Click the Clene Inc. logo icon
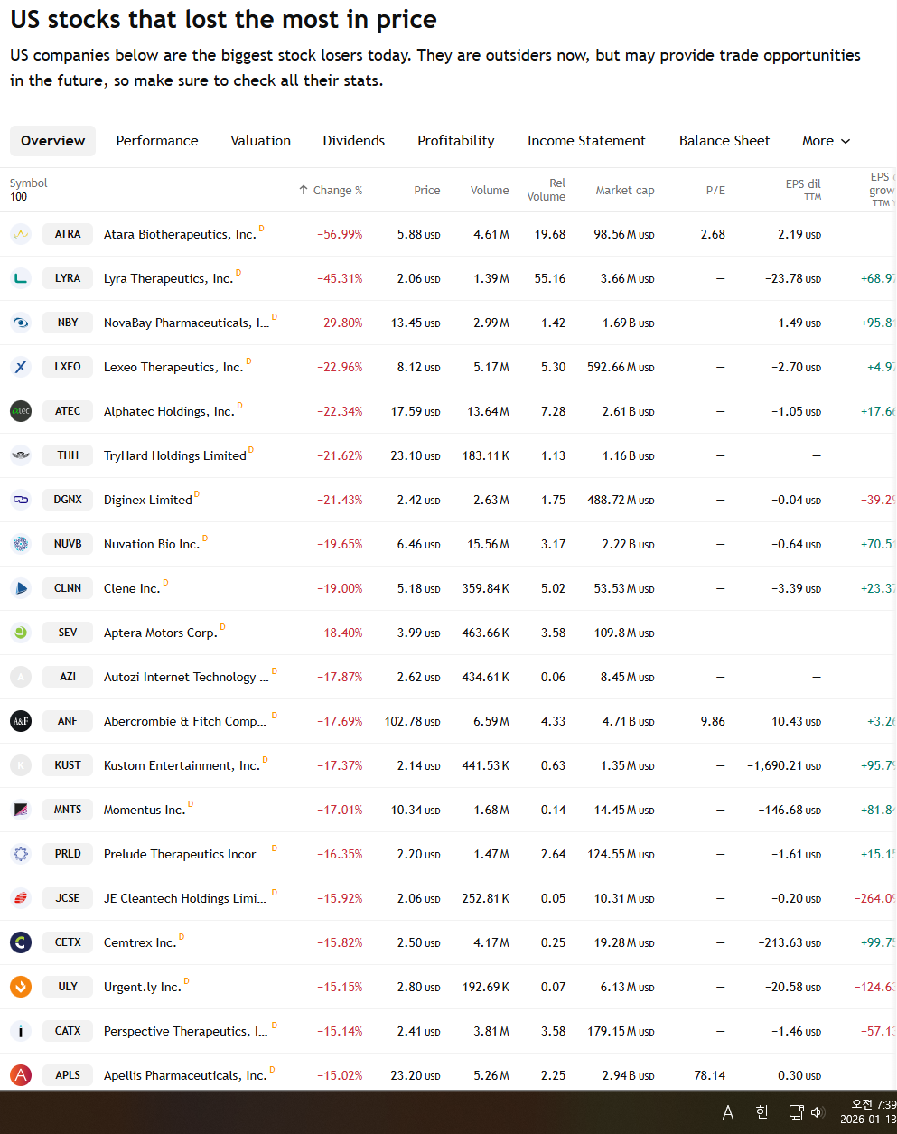Screen dimensions: 897x1134 pyautogui.click(x=21, y=588)
